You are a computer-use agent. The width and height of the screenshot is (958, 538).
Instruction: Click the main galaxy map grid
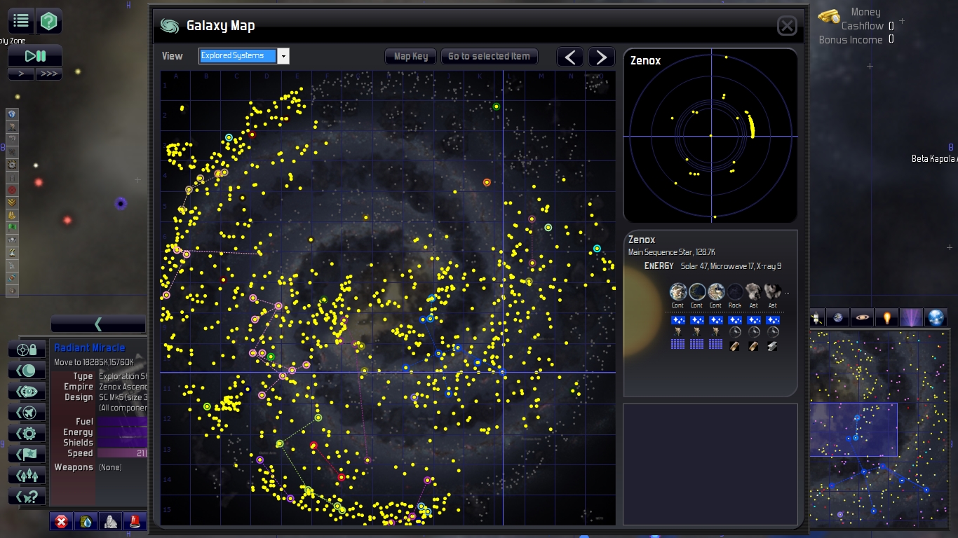click(x=388, y=298)
